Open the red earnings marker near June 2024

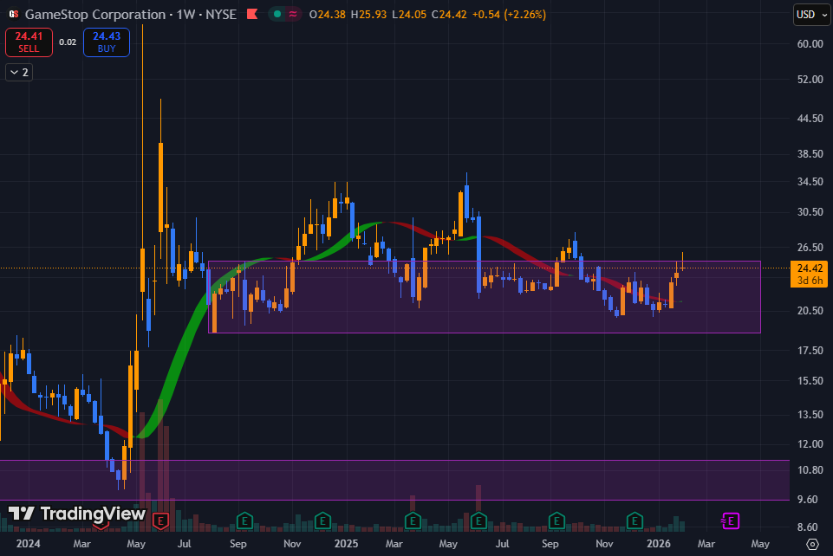(x=160, y=521)
